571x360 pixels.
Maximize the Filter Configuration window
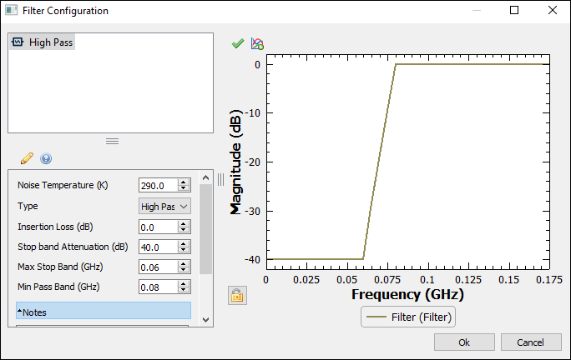point(514,10)
